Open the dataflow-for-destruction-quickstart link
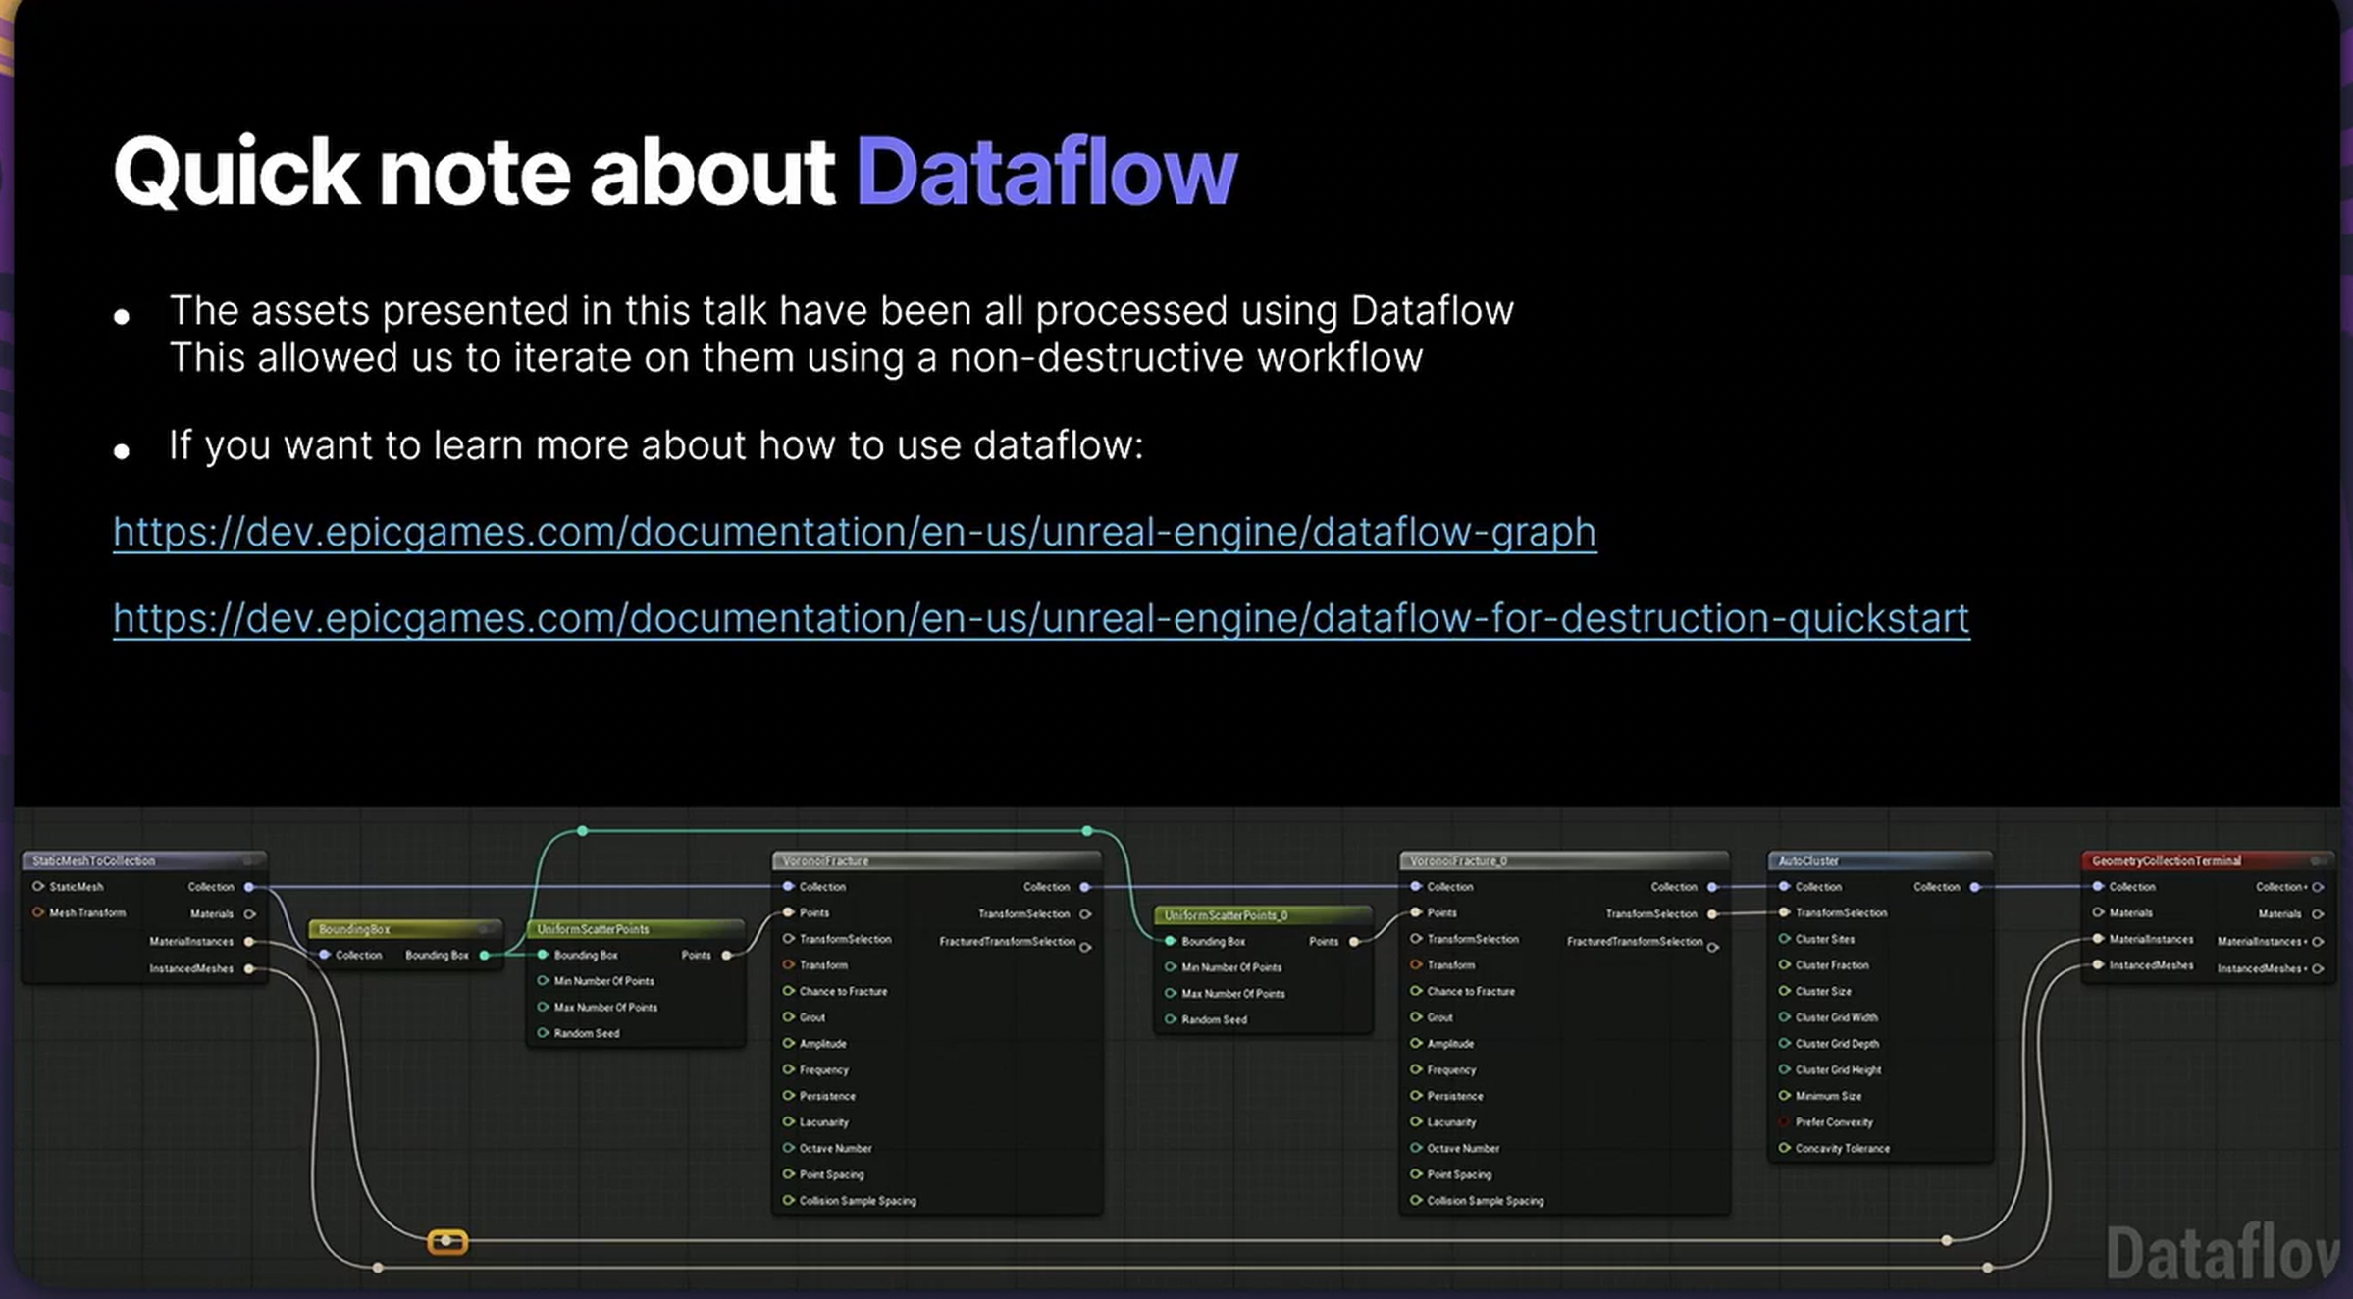This screenshot has width=2353, height=1299. tap(1041, 619)
